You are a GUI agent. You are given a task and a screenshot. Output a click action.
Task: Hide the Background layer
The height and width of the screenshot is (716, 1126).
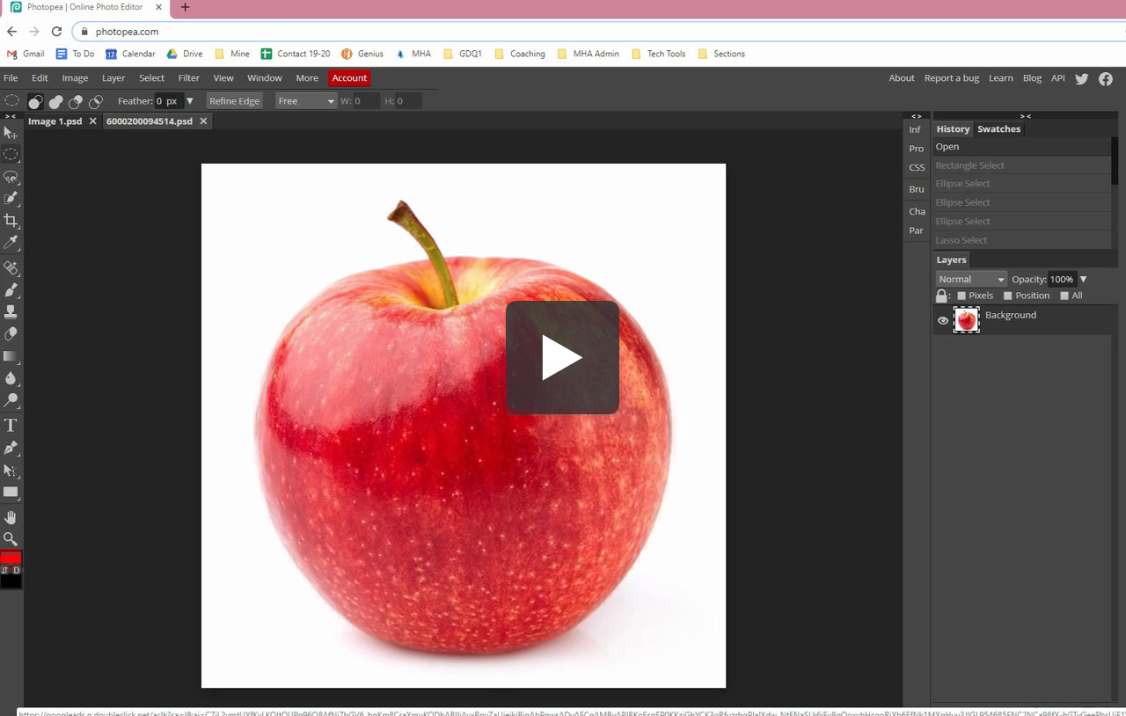(x=941, y=319)
